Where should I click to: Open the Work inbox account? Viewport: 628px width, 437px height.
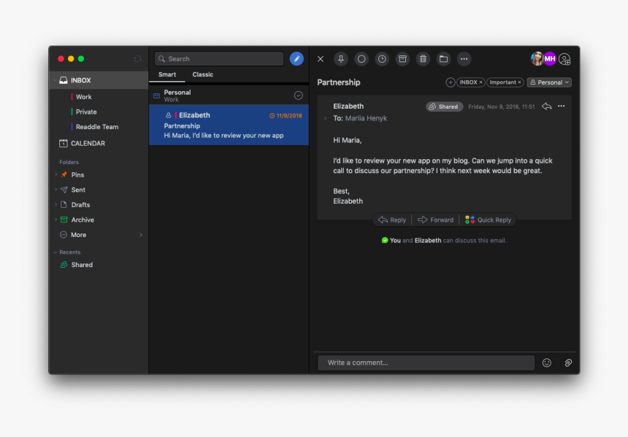coord(84,97)
